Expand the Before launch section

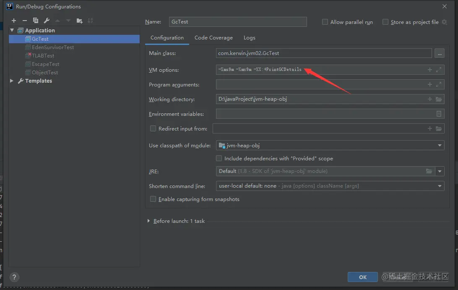(149, 221)
